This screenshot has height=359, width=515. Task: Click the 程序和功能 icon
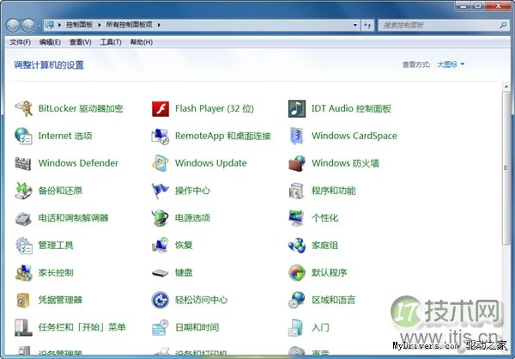click(297, 191)
